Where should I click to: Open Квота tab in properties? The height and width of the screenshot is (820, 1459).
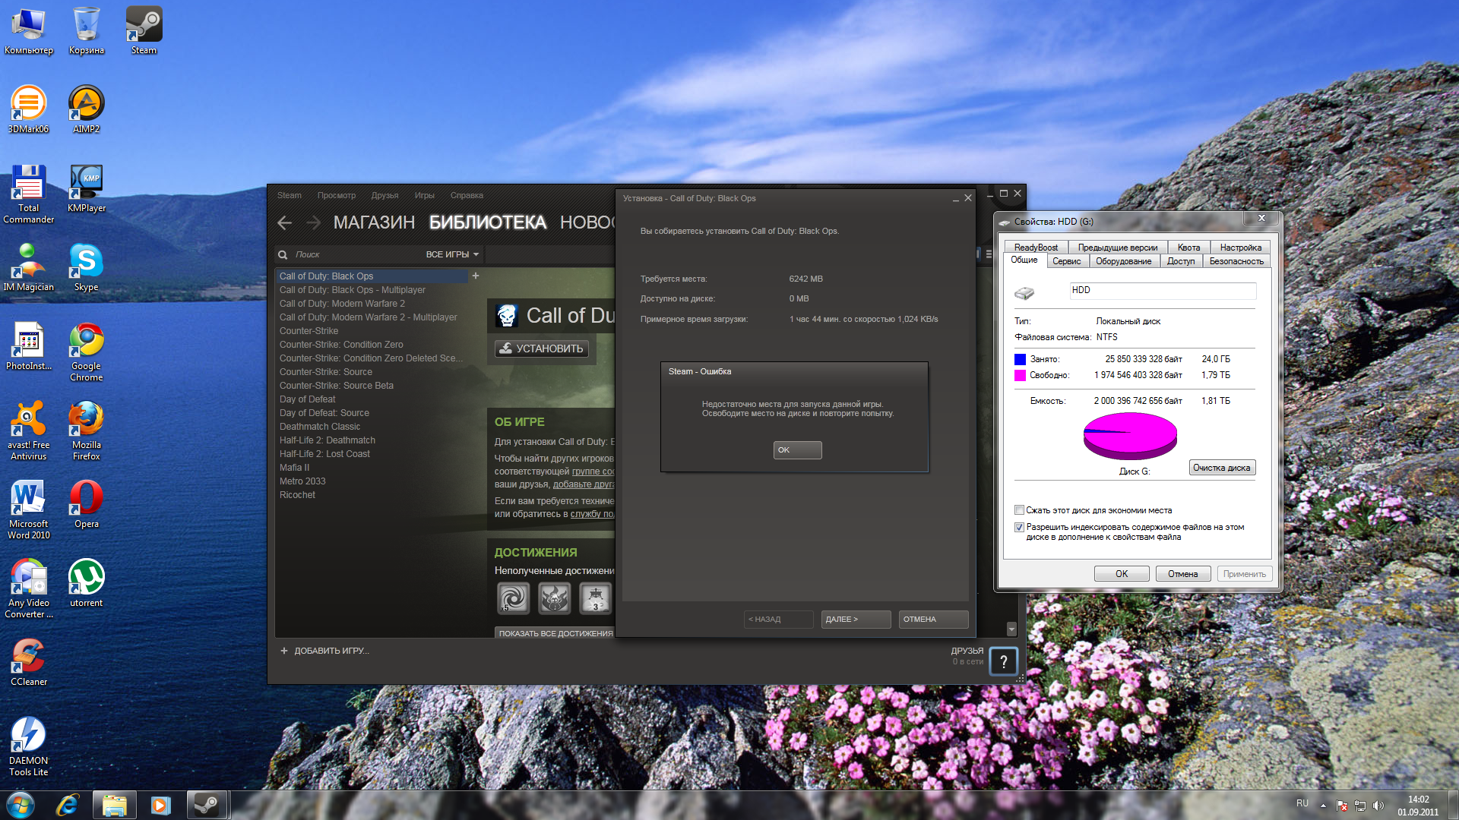[x=1188, y=248]
